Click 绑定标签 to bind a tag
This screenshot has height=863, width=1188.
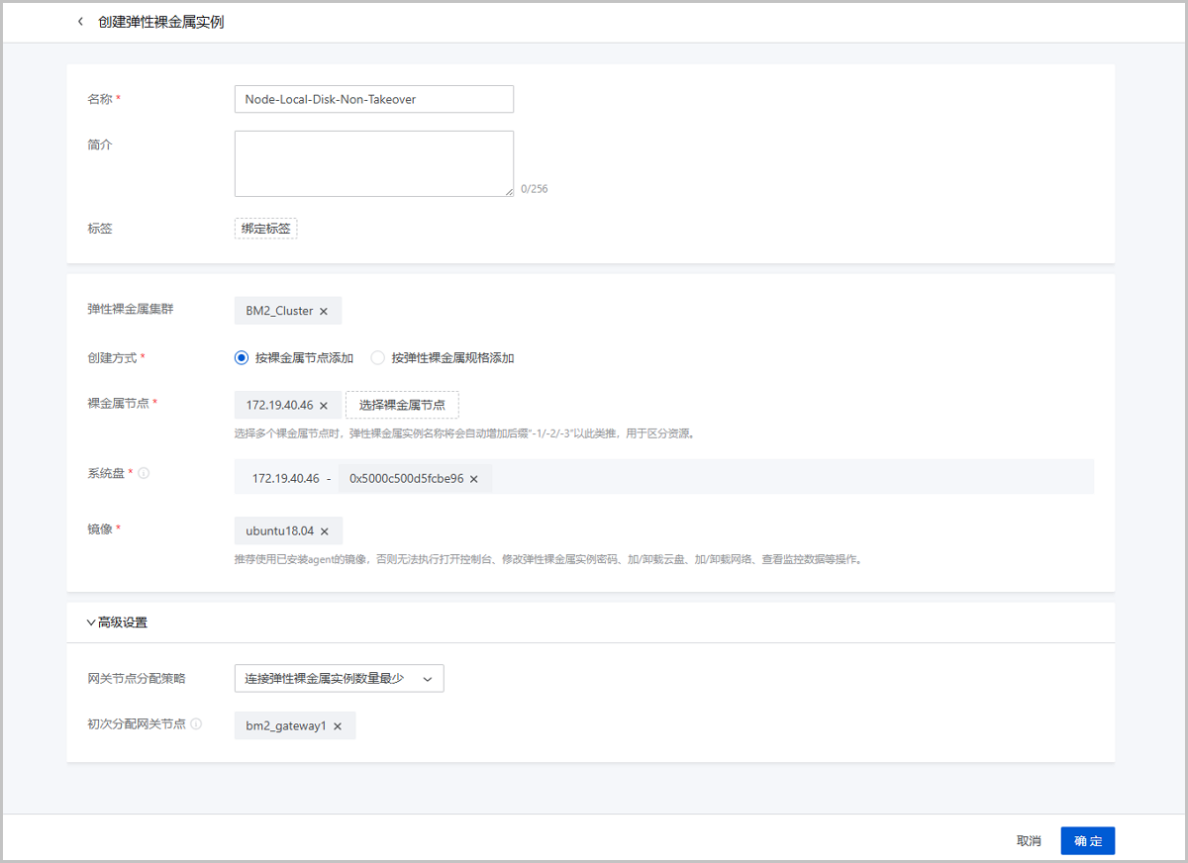click(x=266, y=229)
